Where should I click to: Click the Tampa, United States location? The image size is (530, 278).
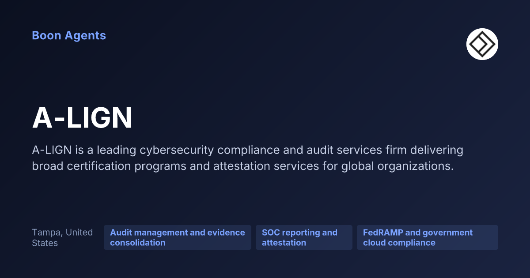(x=62, y=237)
